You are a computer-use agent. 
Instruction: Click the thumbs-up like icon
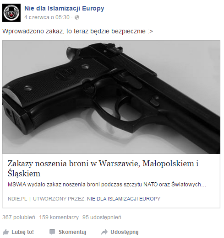6,232
